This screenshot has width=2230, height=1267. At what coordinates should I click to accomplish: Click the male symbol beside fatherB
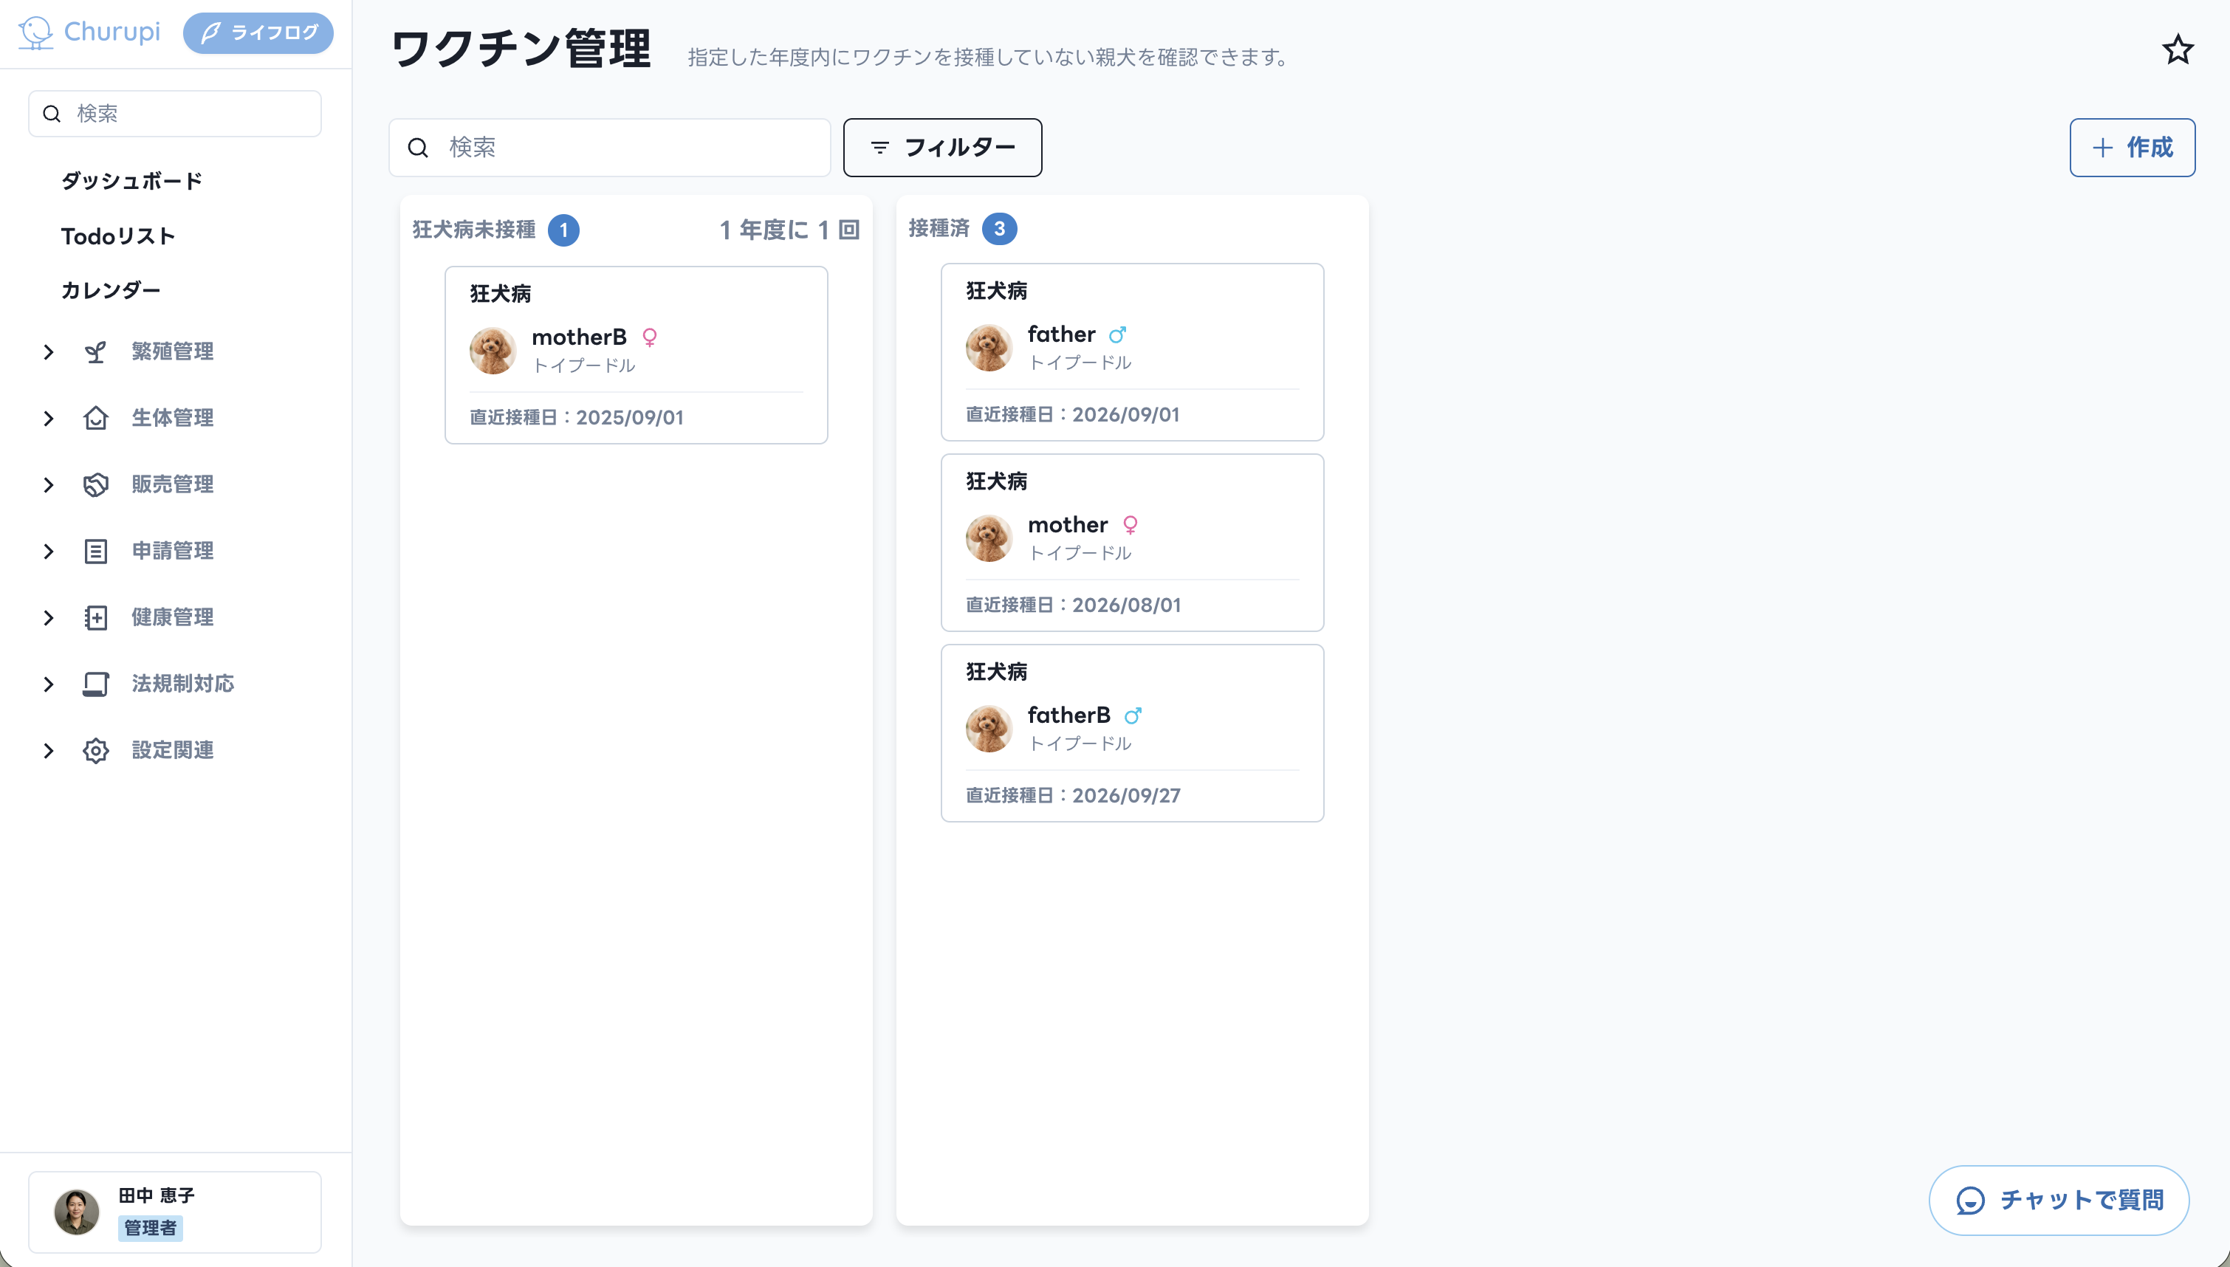[x=1133, y=715]
